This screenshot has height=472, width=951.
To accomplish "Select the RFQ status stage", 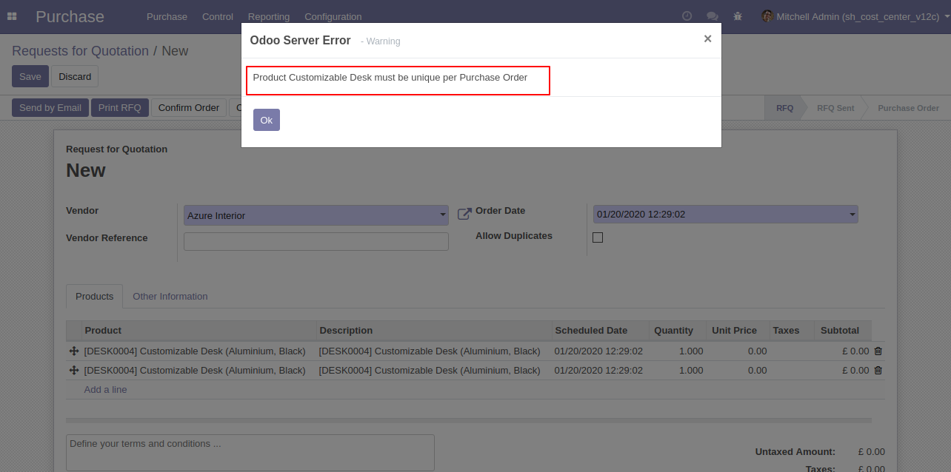I will pos(784,108).
